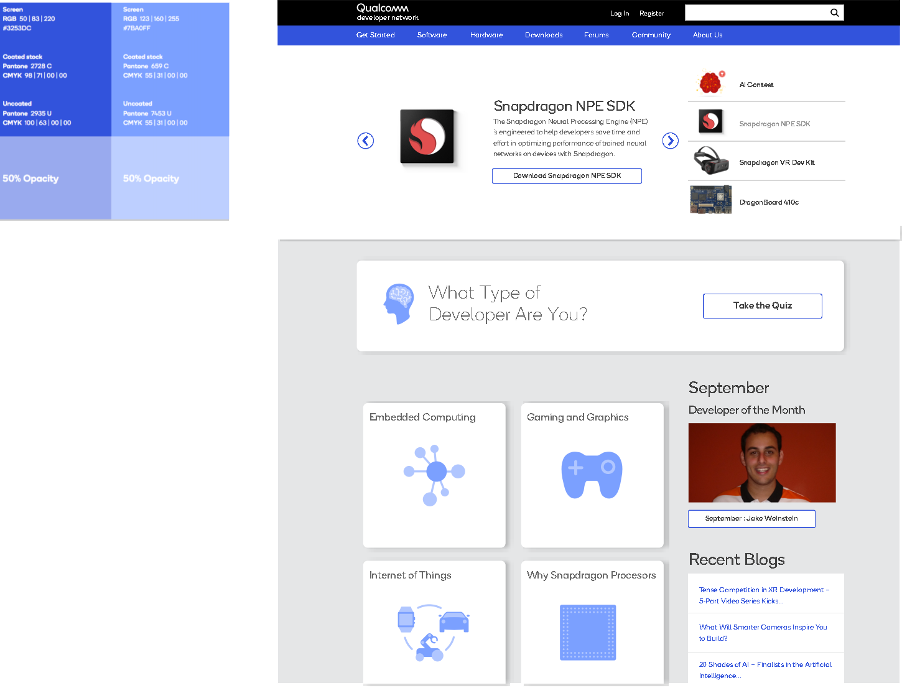Select AI Contest in carousel list

[x=756, y=85]
